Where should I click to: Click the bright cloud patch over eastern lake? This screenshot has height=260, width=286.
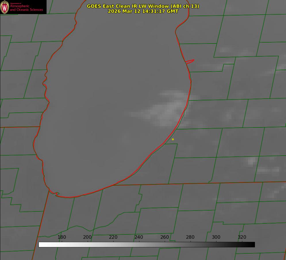170,111
